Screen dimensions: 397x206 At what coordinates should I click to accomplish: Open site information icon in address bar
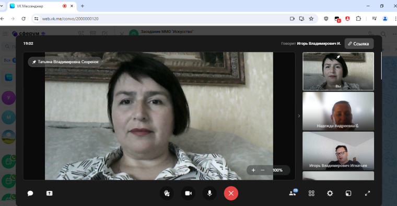coord(36,19)
